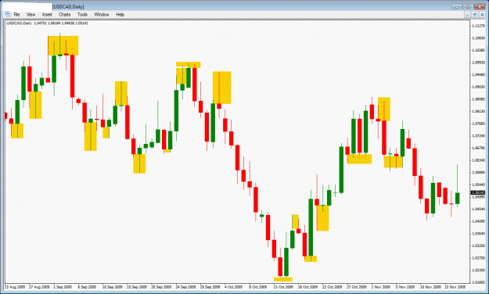489x294 pixels.
Task: Click the 1.02300 price axis label
Action: point(479,271)
